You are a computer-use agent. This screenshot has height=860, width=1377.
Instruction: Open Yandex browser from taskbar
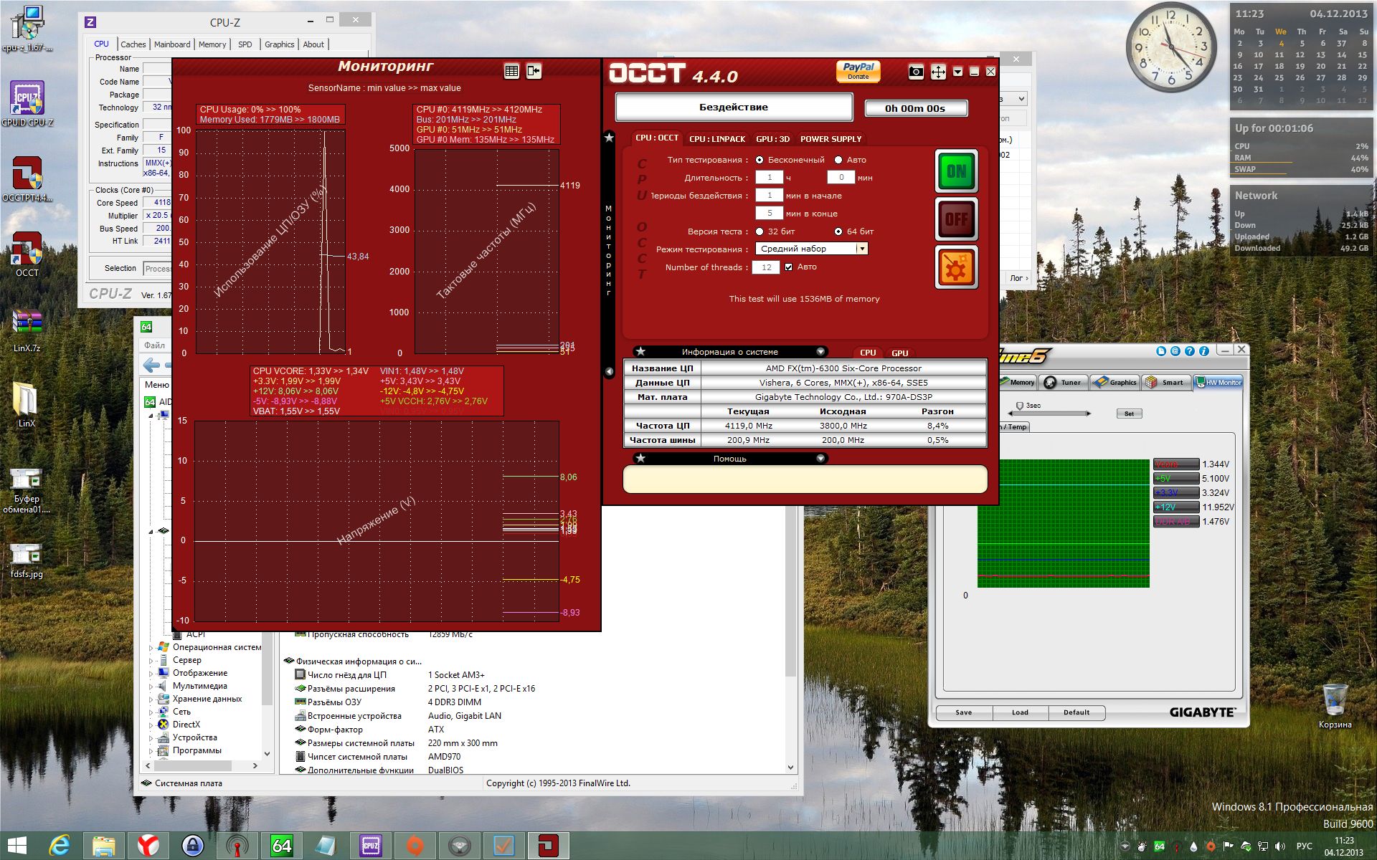[148, 846]
